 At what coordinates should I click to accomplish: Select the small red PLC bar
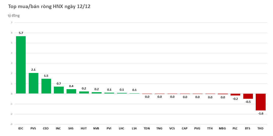coord(235,94)
